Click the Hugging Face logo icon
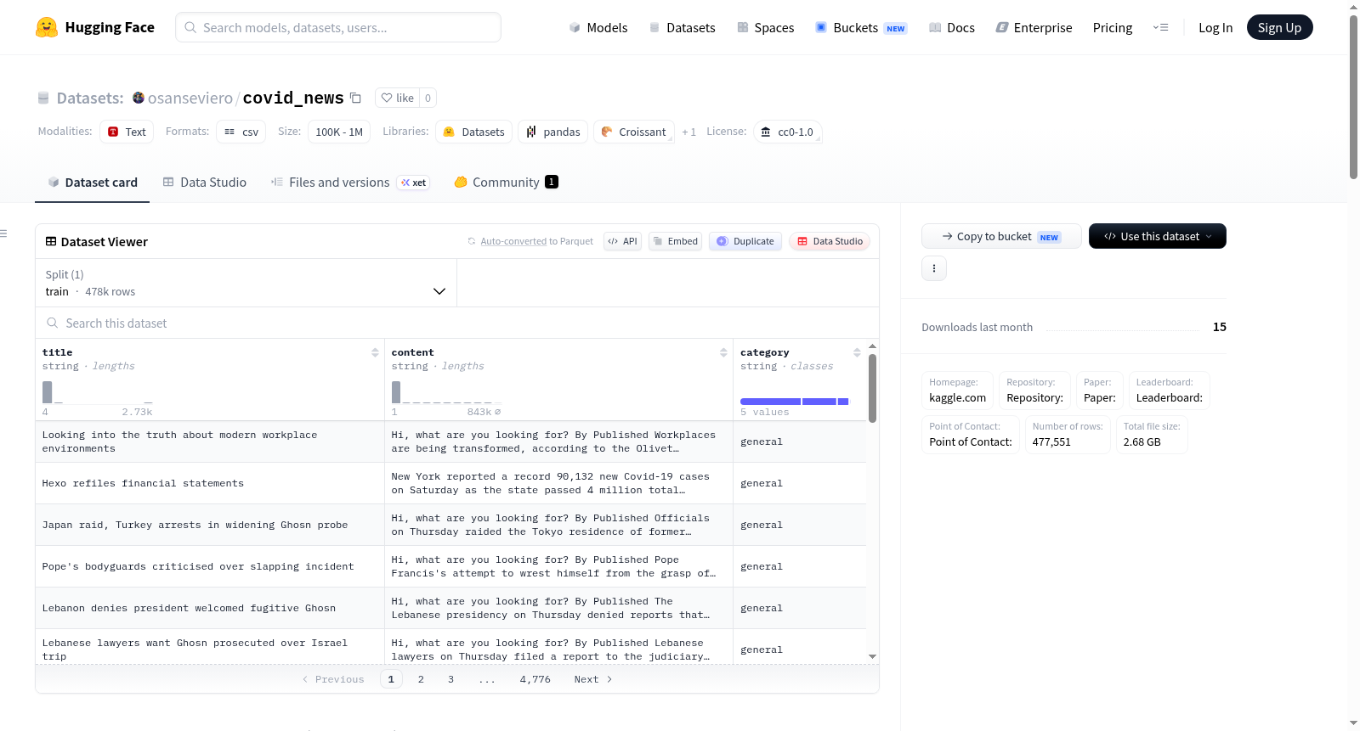 point(47,27)
